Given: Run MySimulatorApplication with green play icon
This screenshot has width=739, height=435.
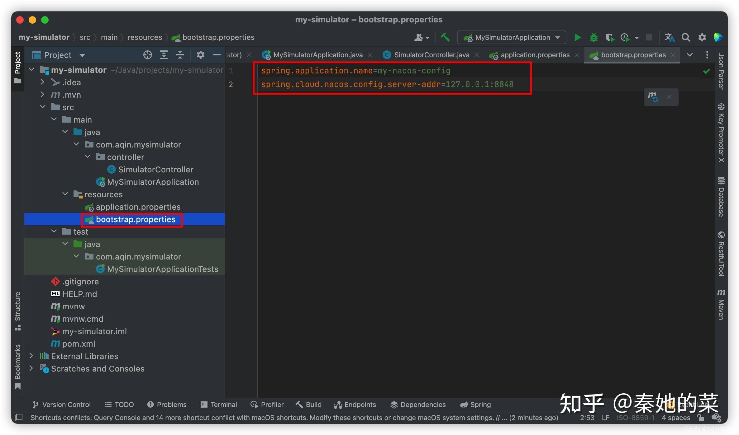Looking at the screenshot, I should 577,38.
